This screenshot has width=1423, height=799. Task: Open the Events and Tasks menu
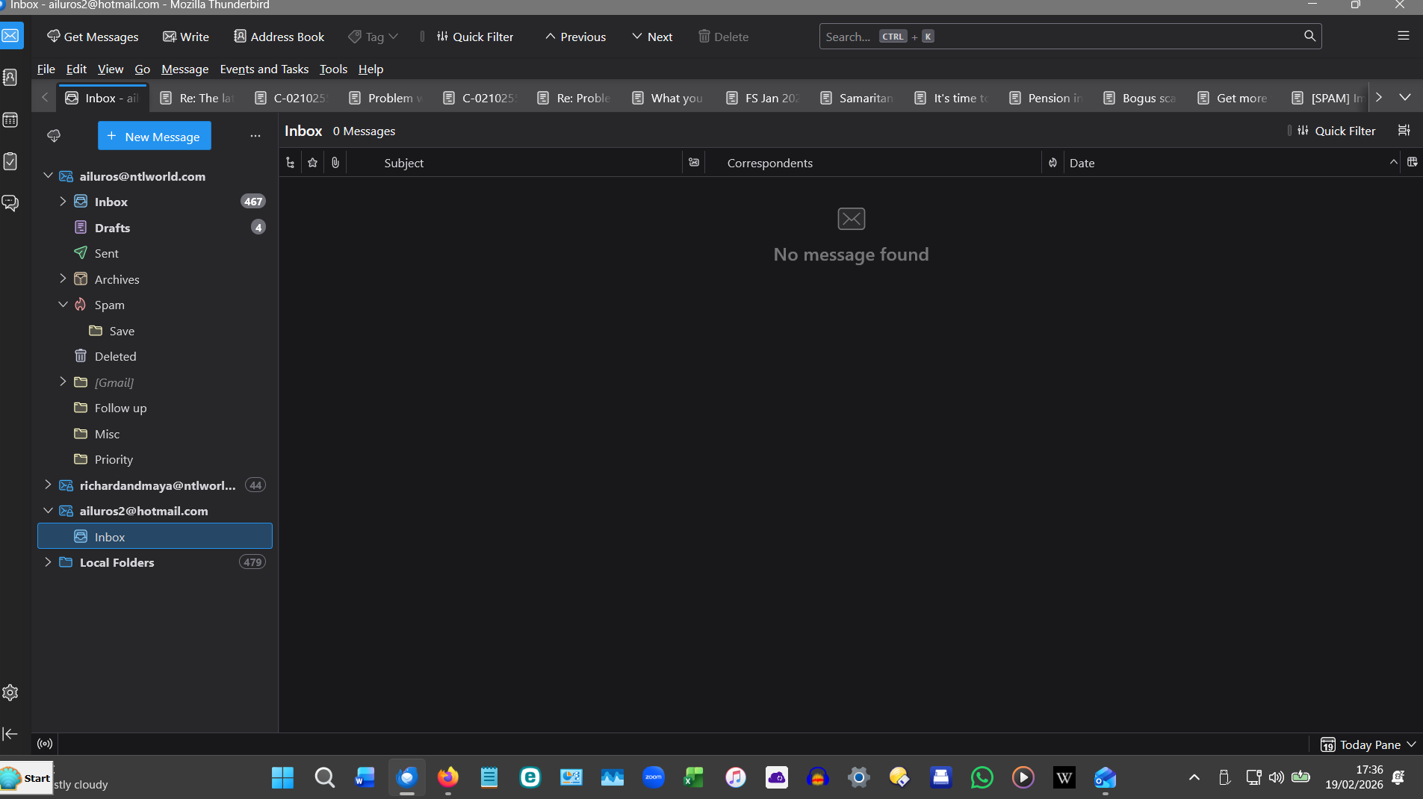point(264,69)
